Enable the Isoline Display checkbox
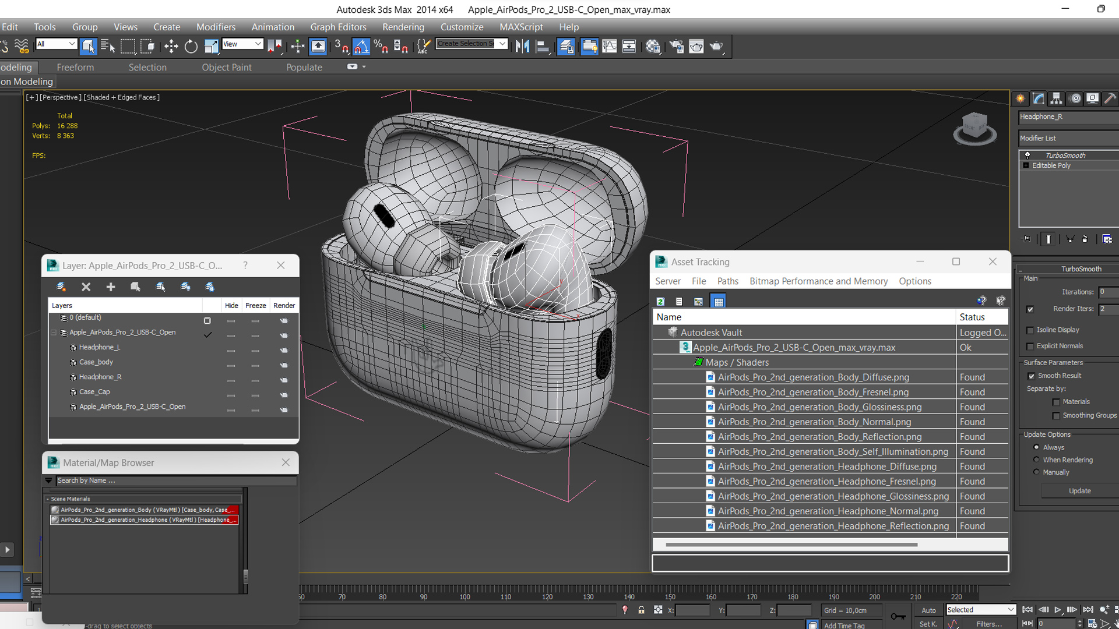 [1030, 330]
